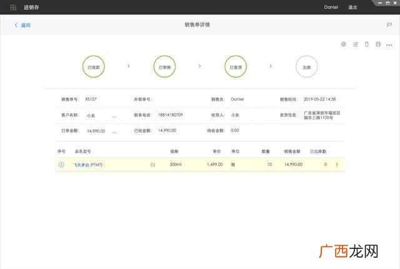
Task: Minimize the window from title bar
Action: coord(380,3)
